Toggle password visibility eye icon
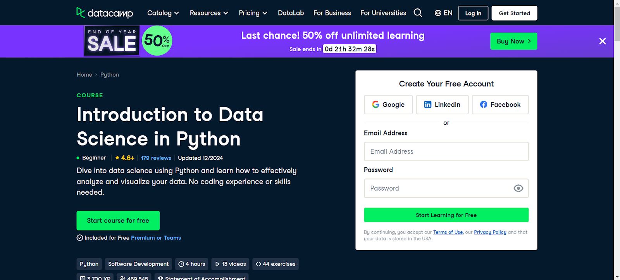Image resolution: width=620 pixels, height=280 pixels. (x=518, y=188)
